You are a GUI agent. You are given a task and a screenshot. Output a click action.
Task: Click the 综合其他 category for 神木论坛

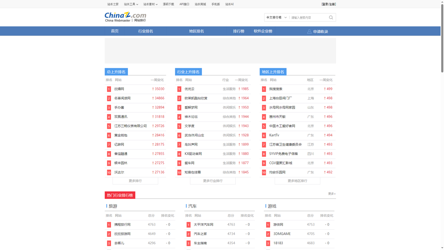pyautogui.click(x=229, y=117)
